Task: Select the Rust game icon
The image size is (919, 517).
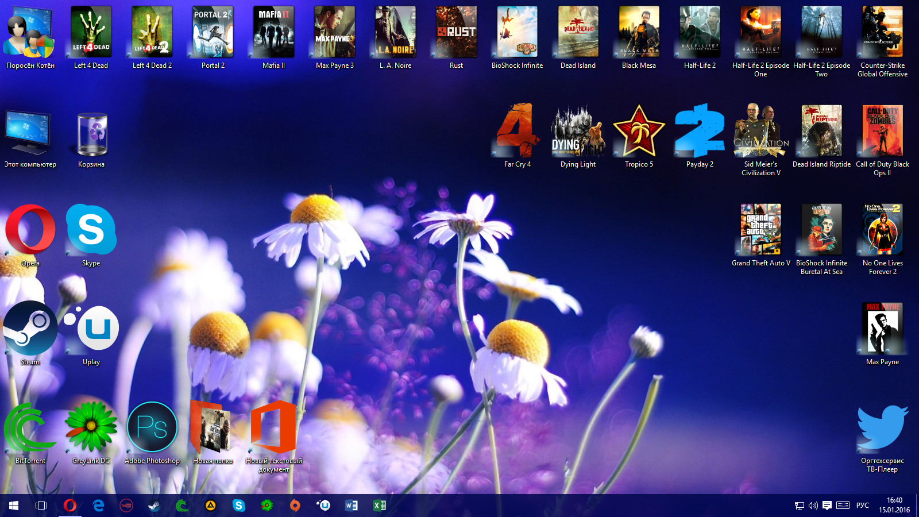Action: point(456,32)
